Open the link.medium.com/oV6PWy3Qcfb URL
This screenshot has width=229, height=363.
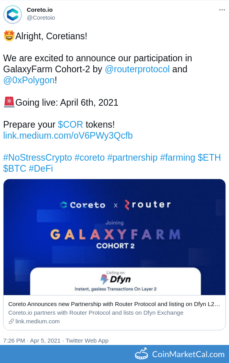coord(68,136)
